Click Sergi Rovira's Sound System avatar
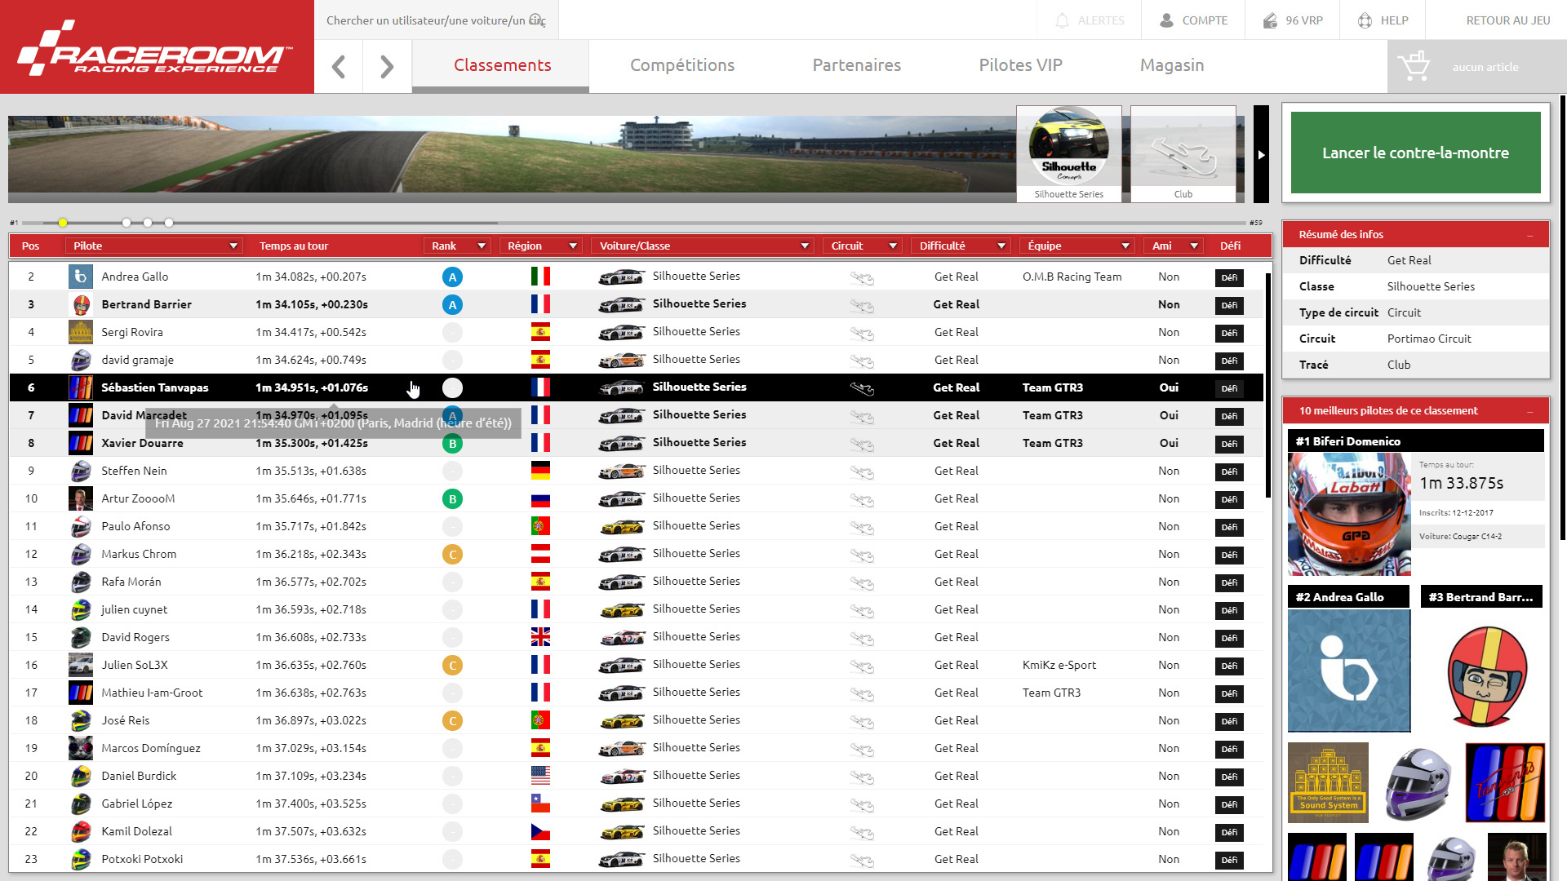 (x=80, y=332)
